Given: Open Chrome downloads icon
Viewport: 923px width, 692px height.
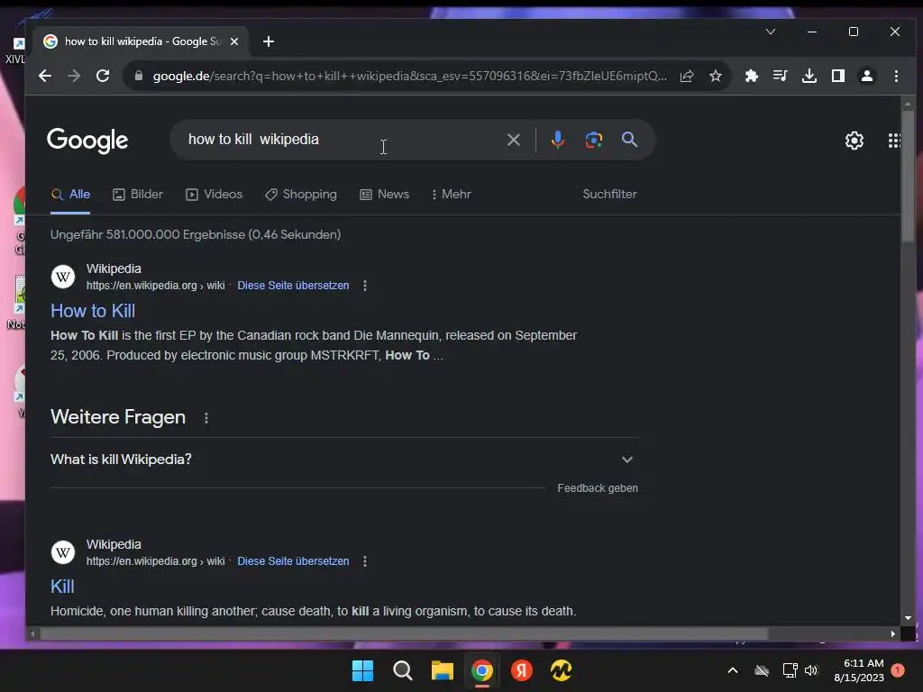Looking at the screenshot, I should (x=809, y=76).
